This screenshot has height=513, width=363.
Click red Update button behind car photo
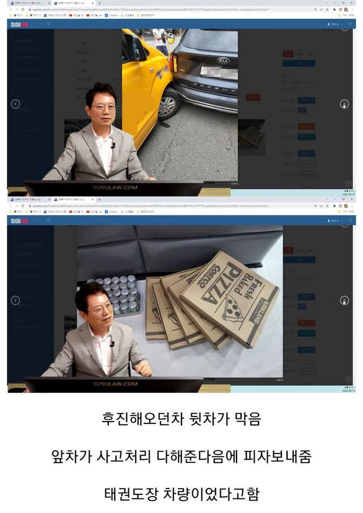(253, 98)
